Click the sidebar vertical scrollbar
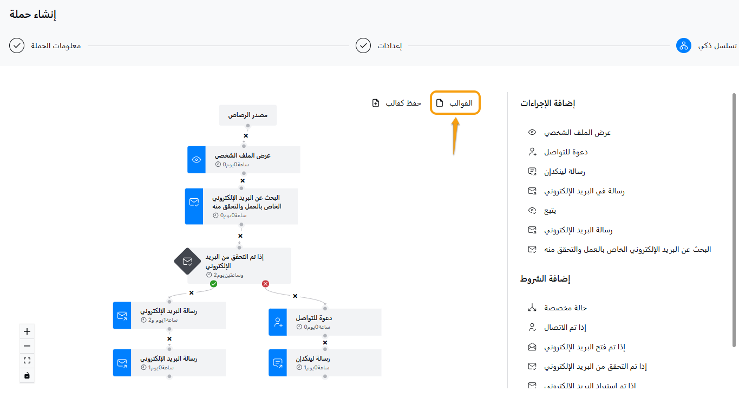The height and width of the screenshot is (404, 739). (734, 217)
